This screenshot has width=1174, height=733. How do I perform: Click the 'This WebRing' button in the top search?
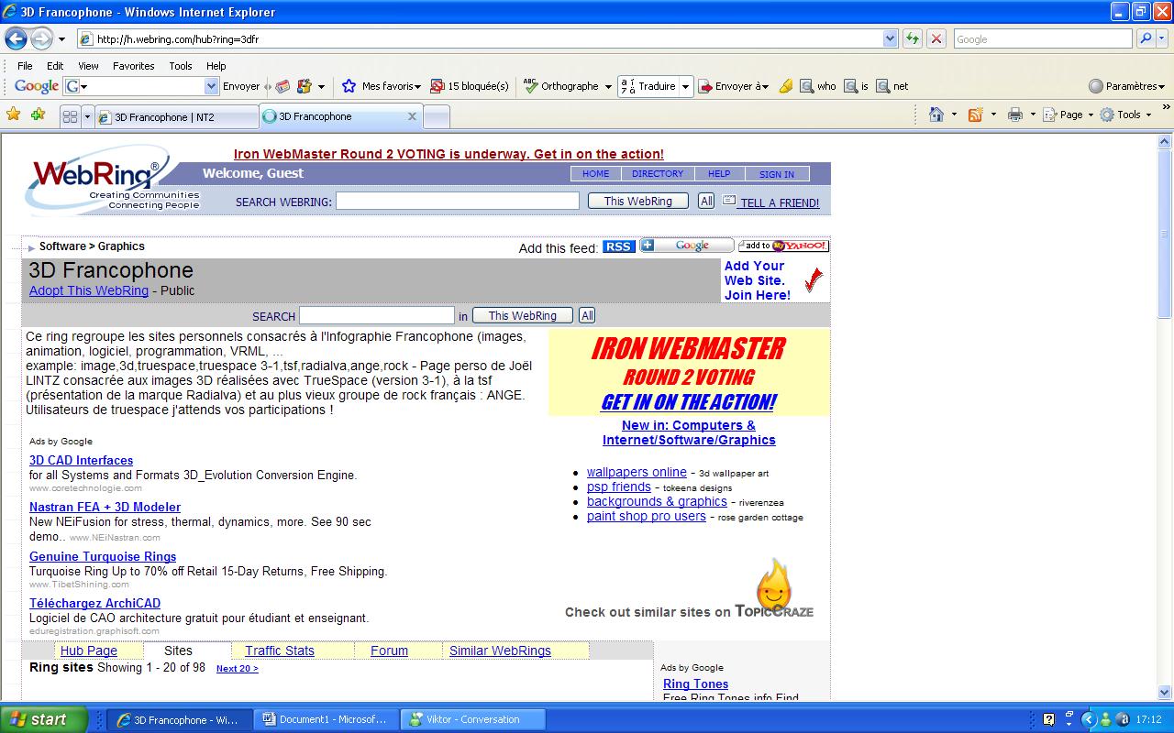click(638, 201)
